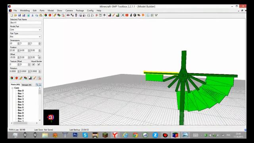
Task: Click the red sphere icon in left panel
Action: point(16,78)
